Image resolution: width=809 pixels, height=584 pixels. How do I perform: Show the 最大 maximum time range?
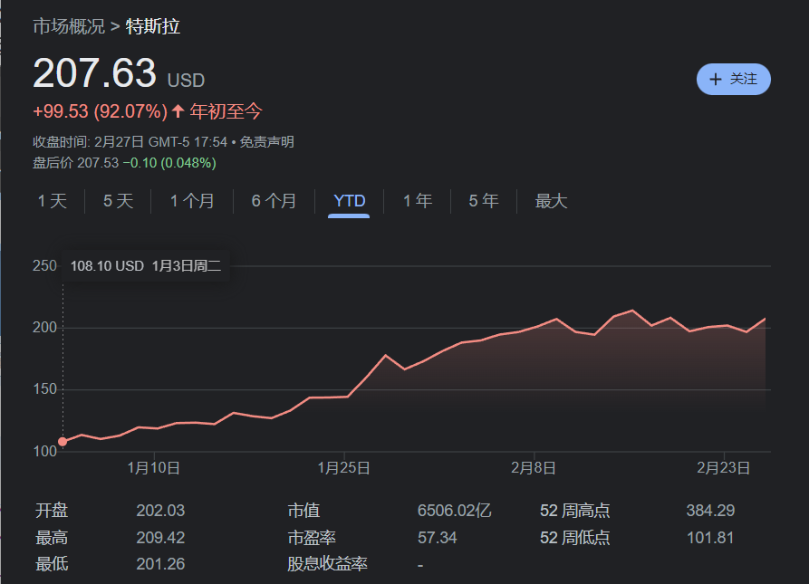pyautogui.click(x=551, y=201)
